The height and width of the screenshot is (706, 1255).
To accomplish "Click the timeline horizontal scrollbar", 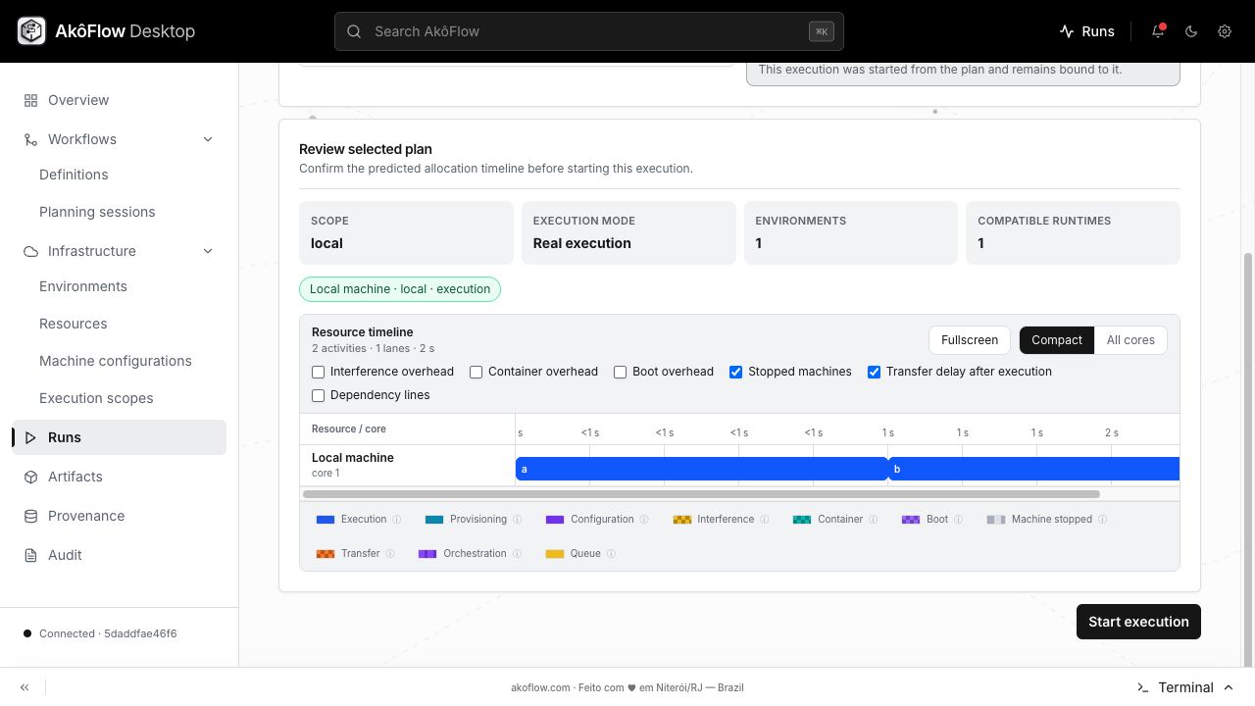I will [701, 494].
